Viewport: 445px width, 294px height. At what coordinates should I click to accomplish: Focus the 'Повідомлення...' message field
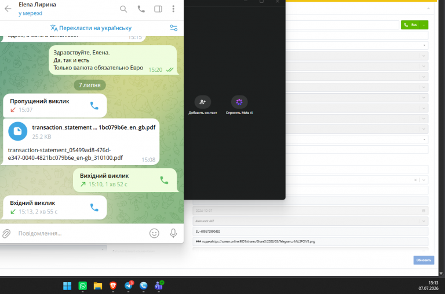(81, 233)
